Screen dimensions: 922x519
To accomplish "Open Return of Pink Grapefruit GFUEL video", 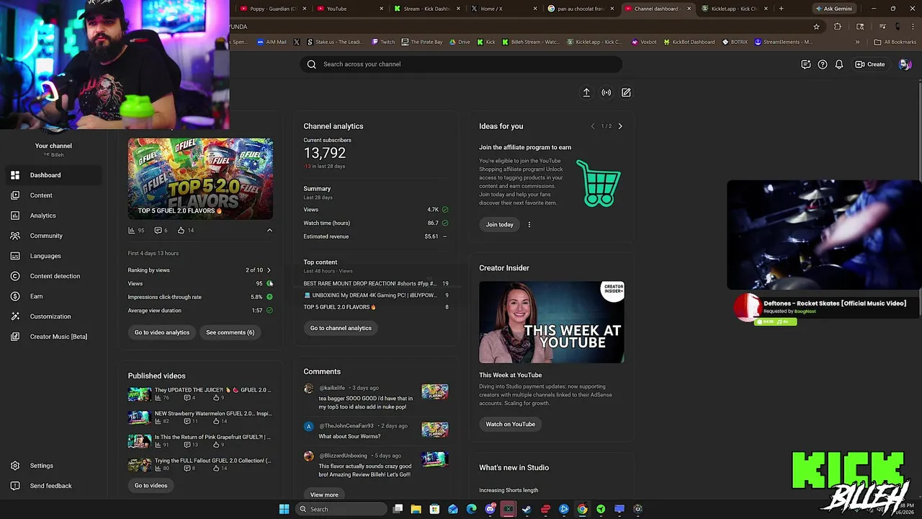I will click(200, 440).
